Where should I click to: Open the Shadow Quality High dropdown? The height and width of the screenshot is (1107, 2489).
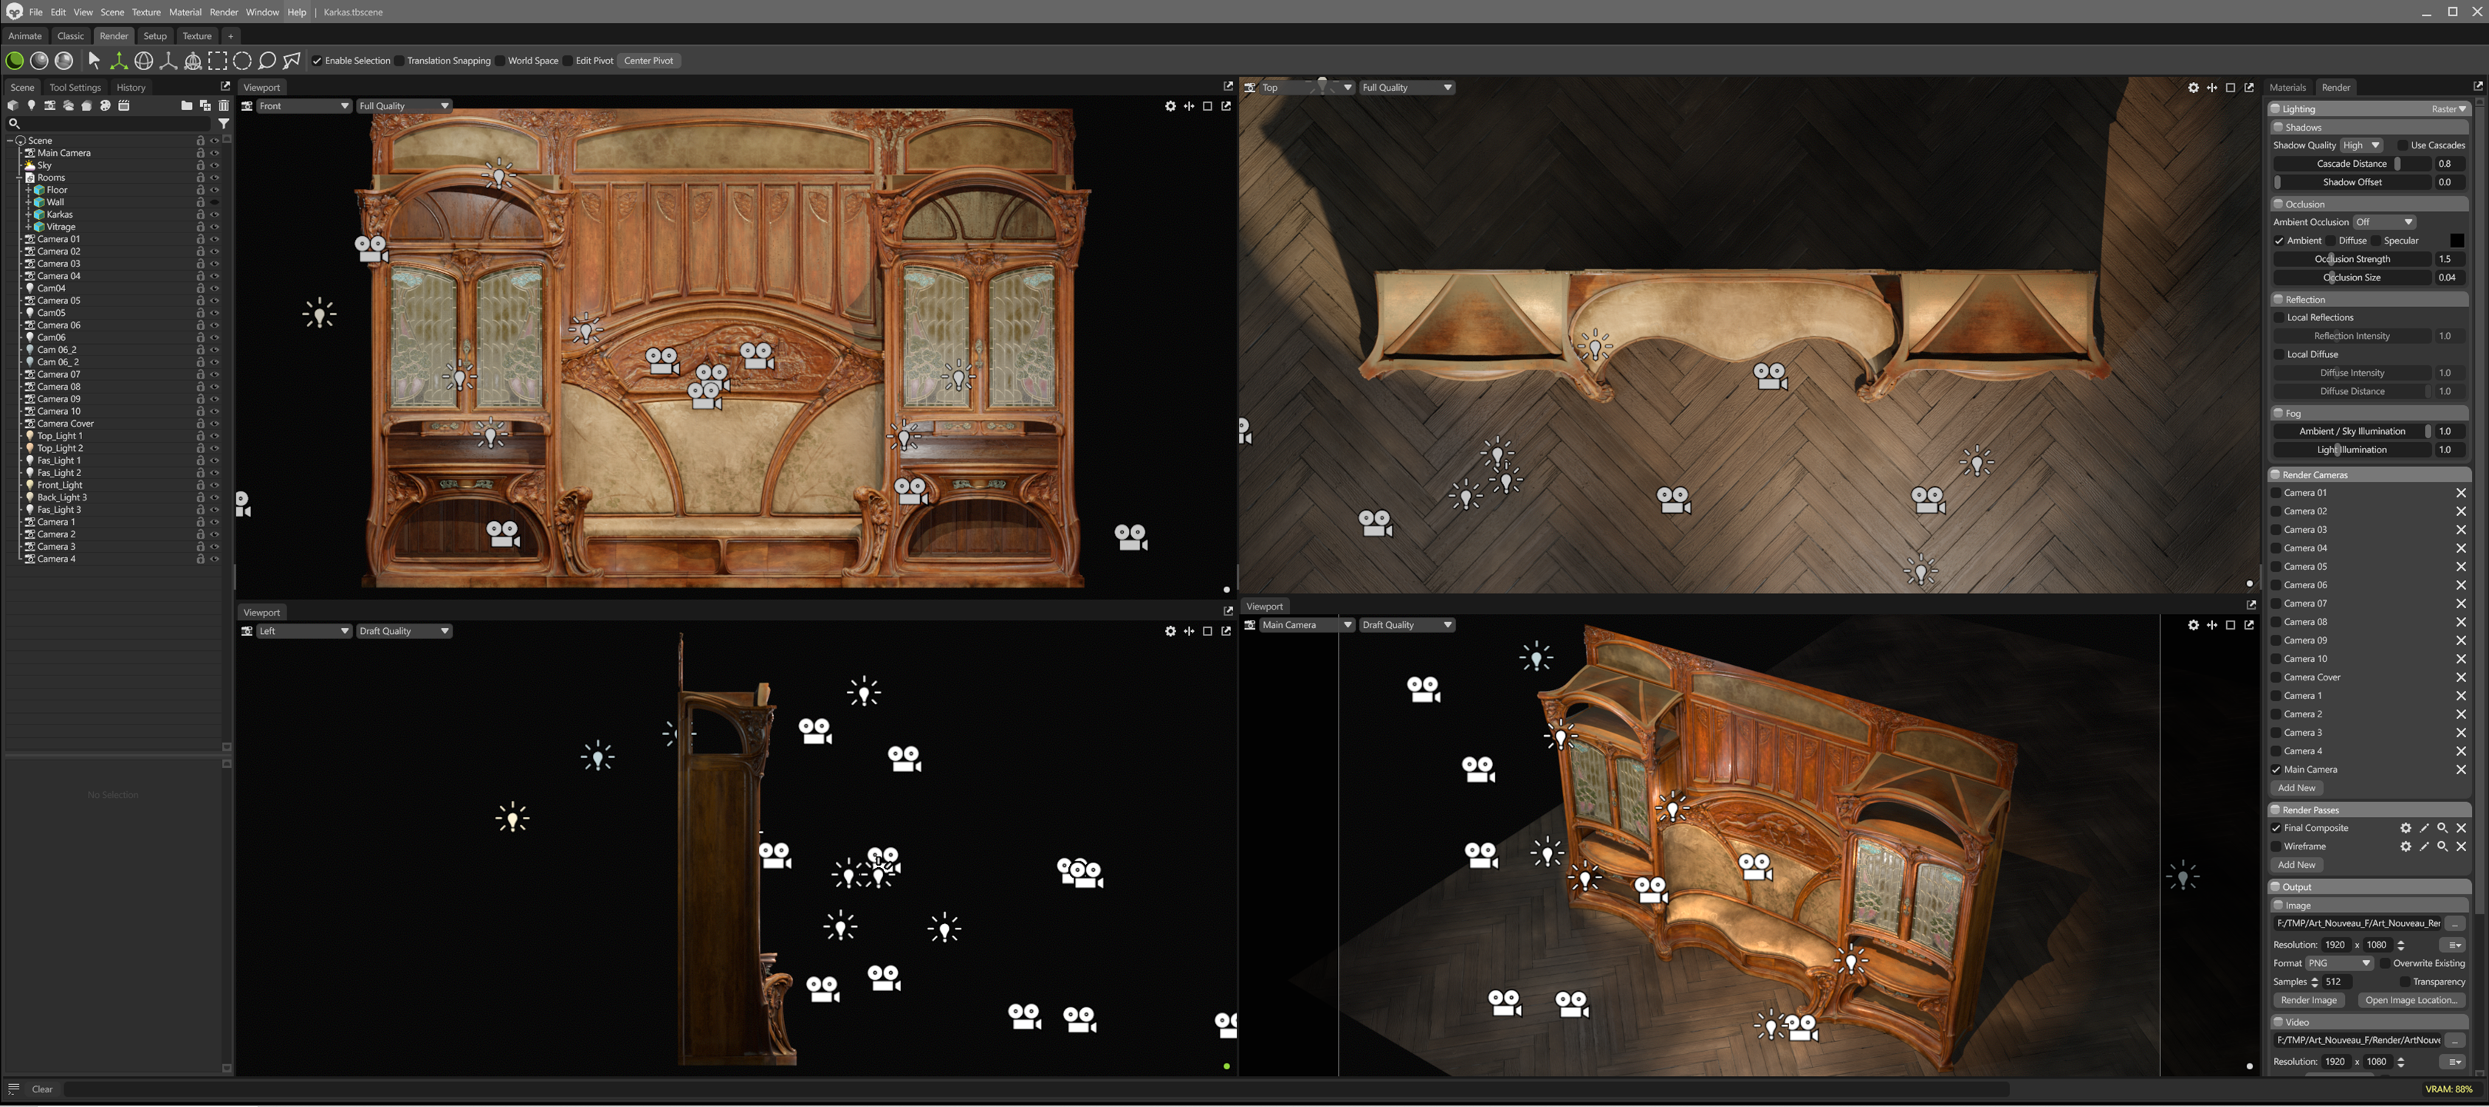pyautogui.click(x=2361, y=146)
